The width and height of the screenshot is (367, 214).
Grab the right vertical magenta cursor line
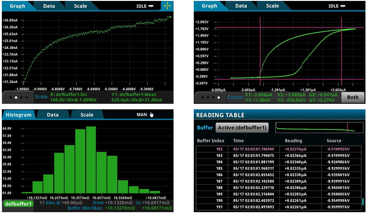[342, 51]
